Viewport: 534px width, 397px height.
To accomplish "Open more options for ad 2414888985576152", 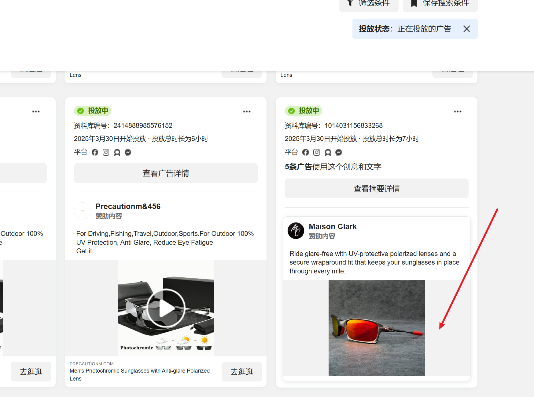I will tap(247, 112).
